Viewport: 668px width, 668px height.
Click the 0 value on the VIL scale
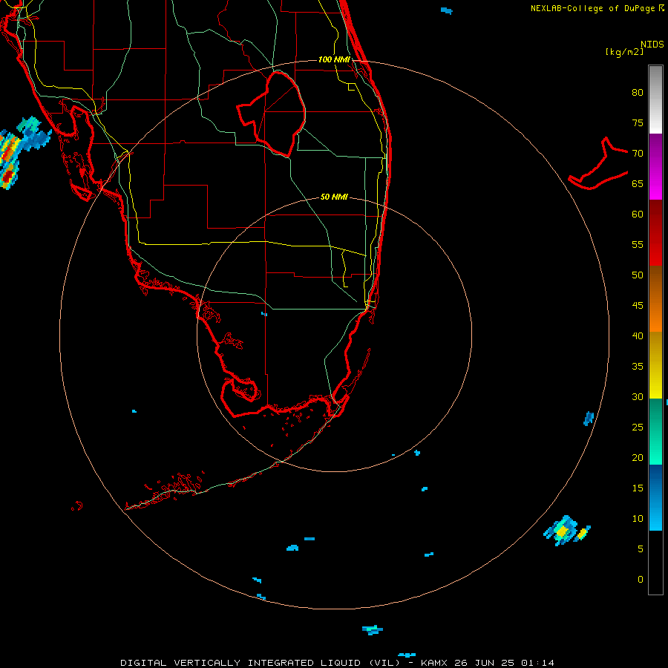click(641, 580)
